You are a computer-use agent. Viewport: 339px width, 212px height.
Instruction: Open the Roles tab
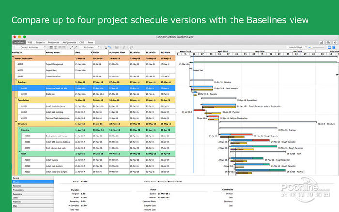click(91, 42)
